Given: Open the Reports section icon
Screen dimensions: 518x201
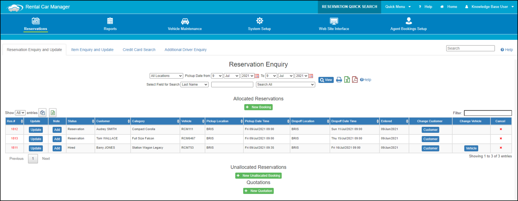Looking at the screenshot, I should click(110, 21).
